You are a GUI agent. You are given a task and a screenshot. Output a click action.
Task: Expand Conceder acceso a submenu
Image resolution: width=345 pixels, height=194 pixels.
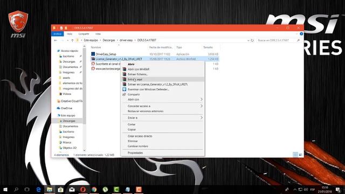pyautogui.click(x=163, y=106)
